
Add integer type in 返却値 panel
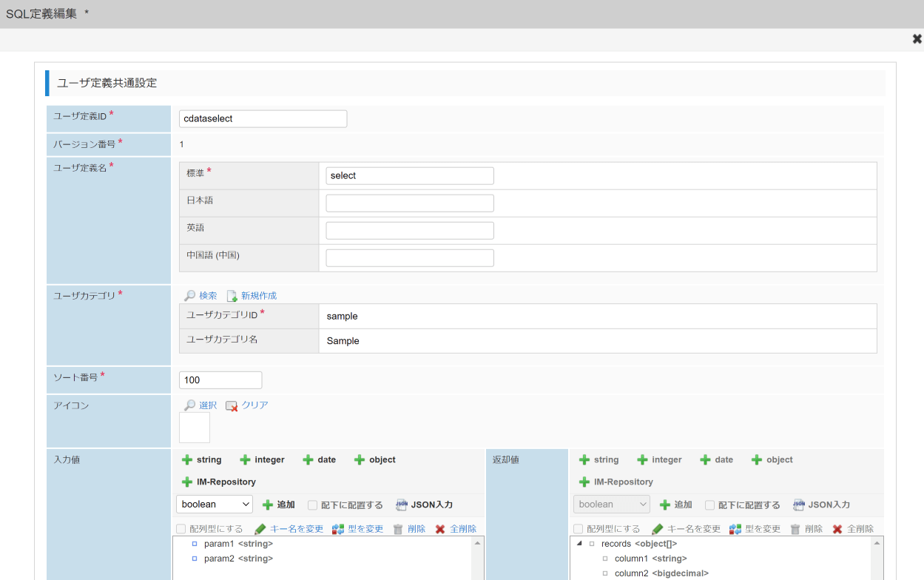(659, 459)
